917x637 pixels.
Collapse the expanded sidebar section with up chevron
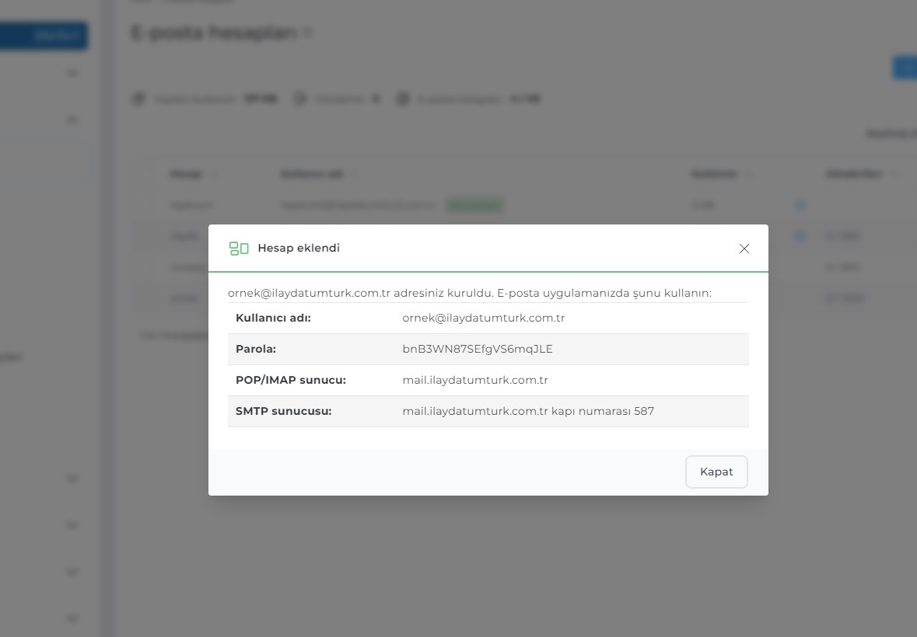tap(72, 120)
